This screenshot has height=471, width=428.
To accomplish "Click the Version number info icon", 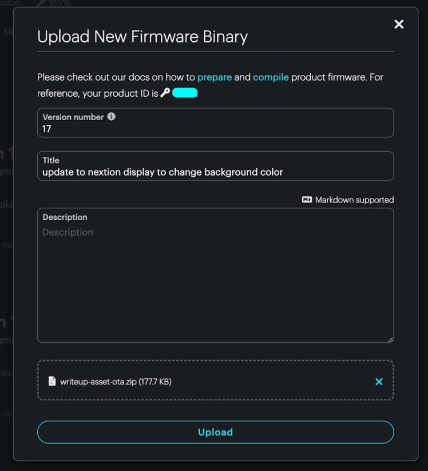I will point(111,117).
